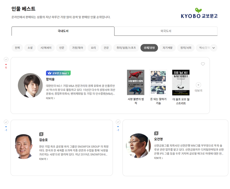Image resolution: width=230 pixels, height=189 pixels.
Task: Toggle checkbox for rank 2 김승호
Action: click(x=6, y=122)
